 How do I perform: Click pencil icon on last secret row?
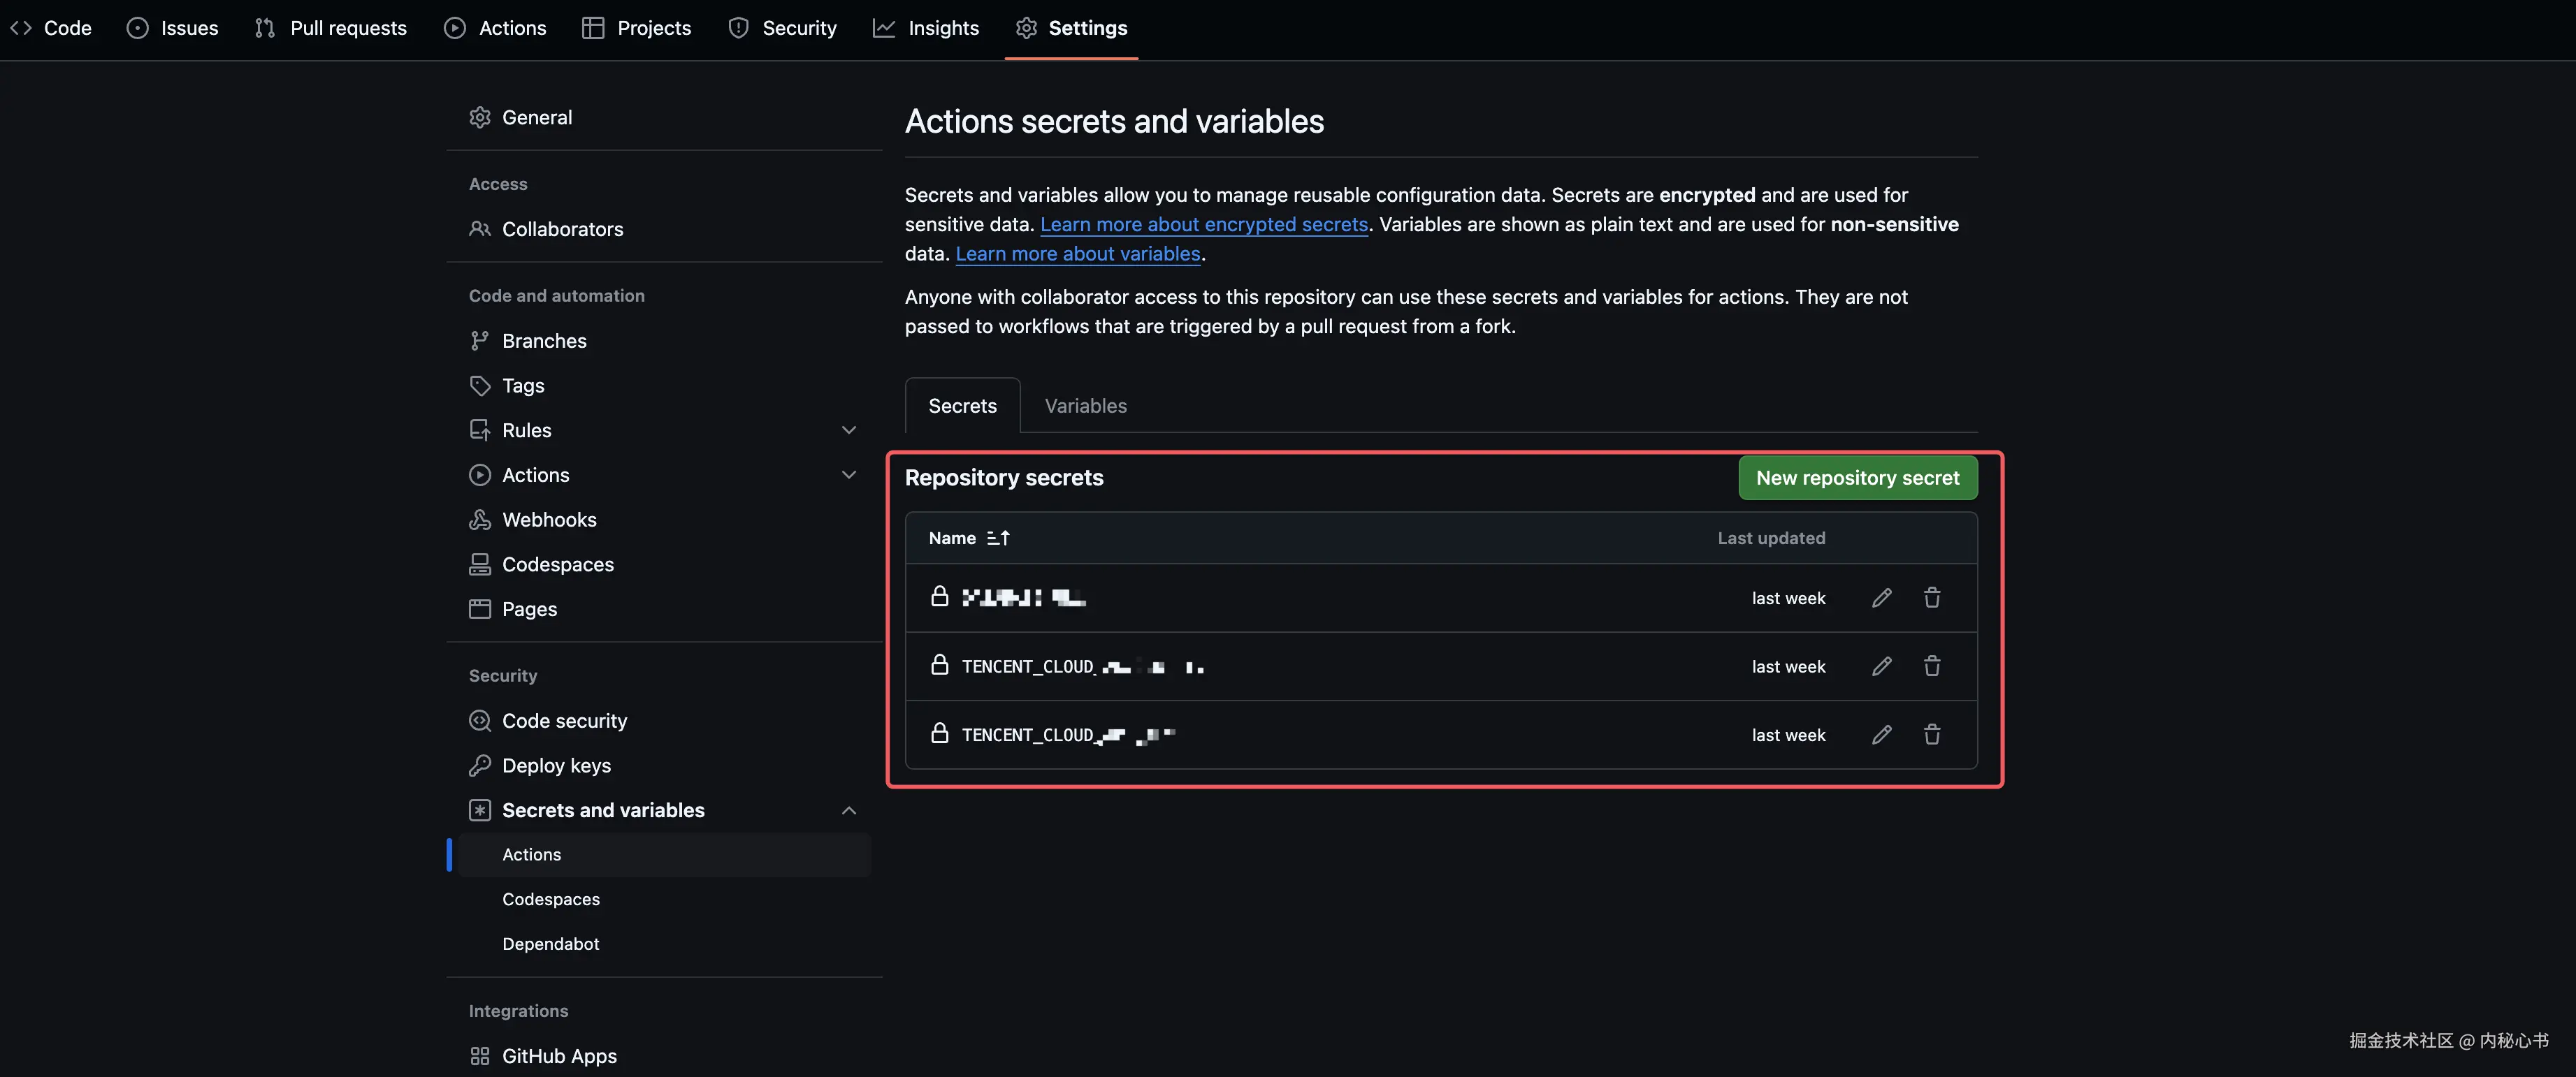[x=1881, y=735]
